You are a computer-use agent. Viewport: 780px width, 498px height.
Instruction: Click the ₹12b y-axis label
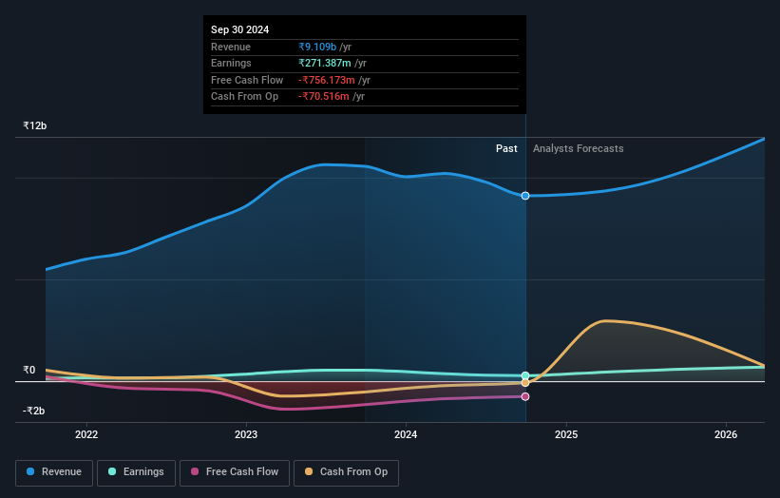[x=35, y=125]
